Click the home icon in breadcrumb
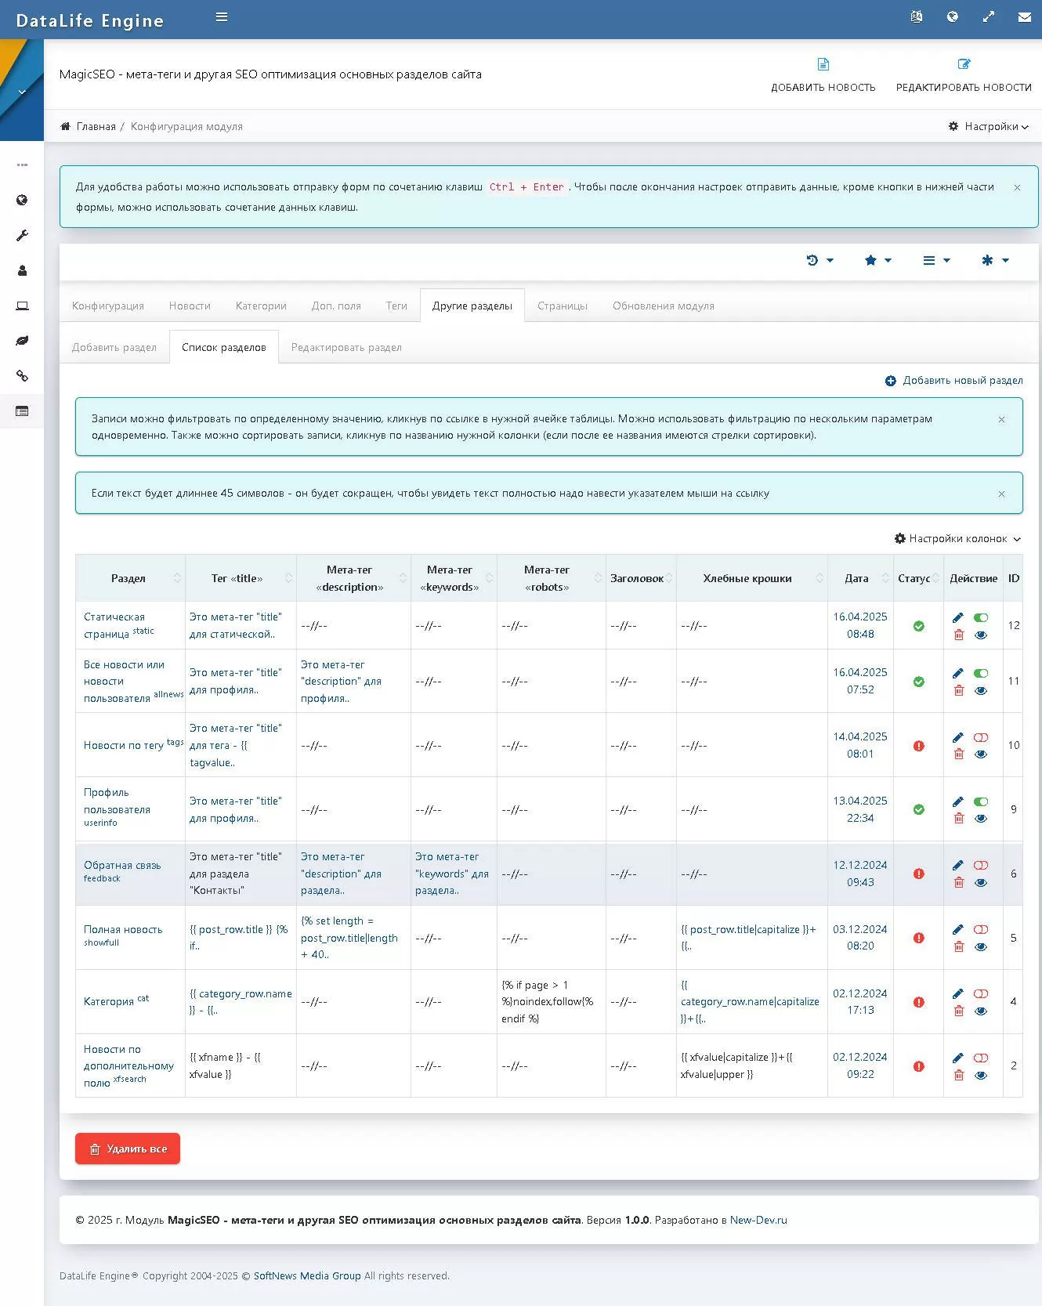 coord(66,126)
